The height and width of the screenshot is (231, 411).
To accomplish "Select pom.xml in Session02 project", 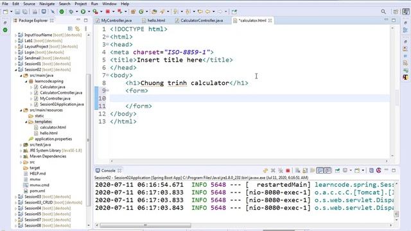I will (37, 191).
